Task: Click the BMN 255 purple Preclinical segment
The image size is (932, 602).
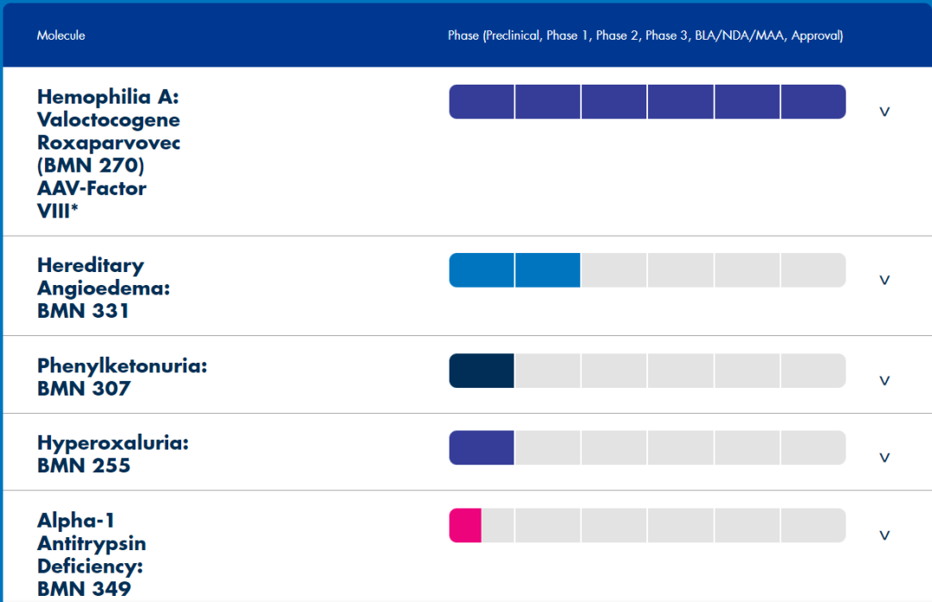Action: (482, 447)
